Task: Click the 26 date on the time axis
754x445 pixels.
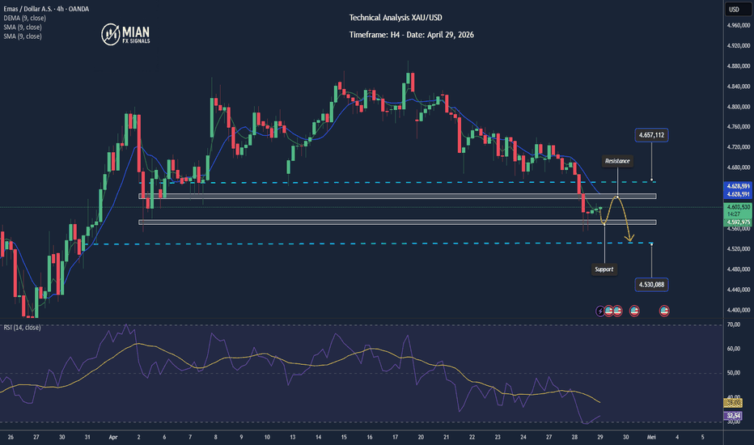Action: coord(11,437)
